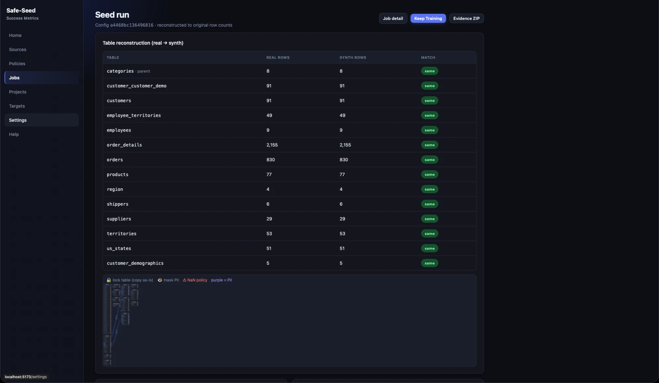The height and width of the screenshot is (383, 659).
Task: Select the orders table name
Action: click(x=115, y=160)
